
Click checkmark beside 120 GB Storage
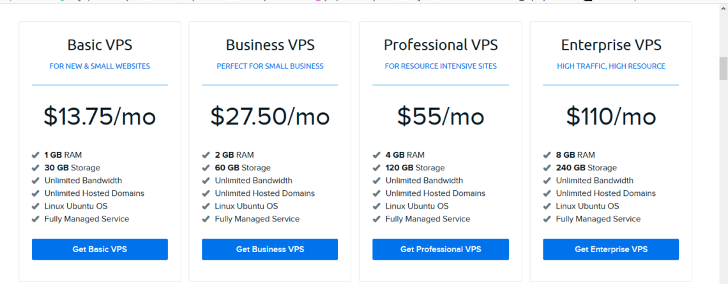click(377, 168)
